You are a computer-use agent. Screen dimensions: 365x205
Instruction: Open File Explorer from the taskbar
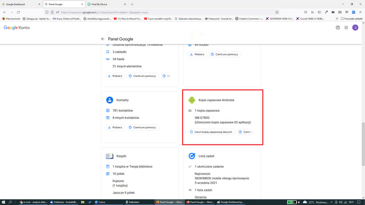[x=83, y=202]
